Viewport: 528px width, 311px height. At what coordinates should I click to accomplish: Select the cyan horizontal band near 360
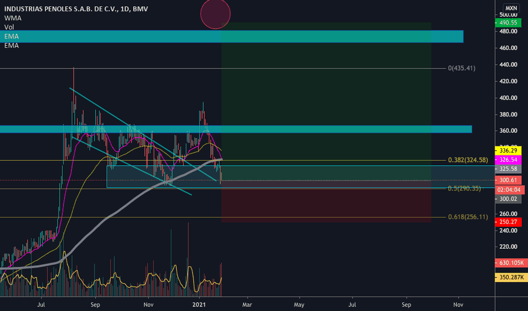click(x=236, y=129)
